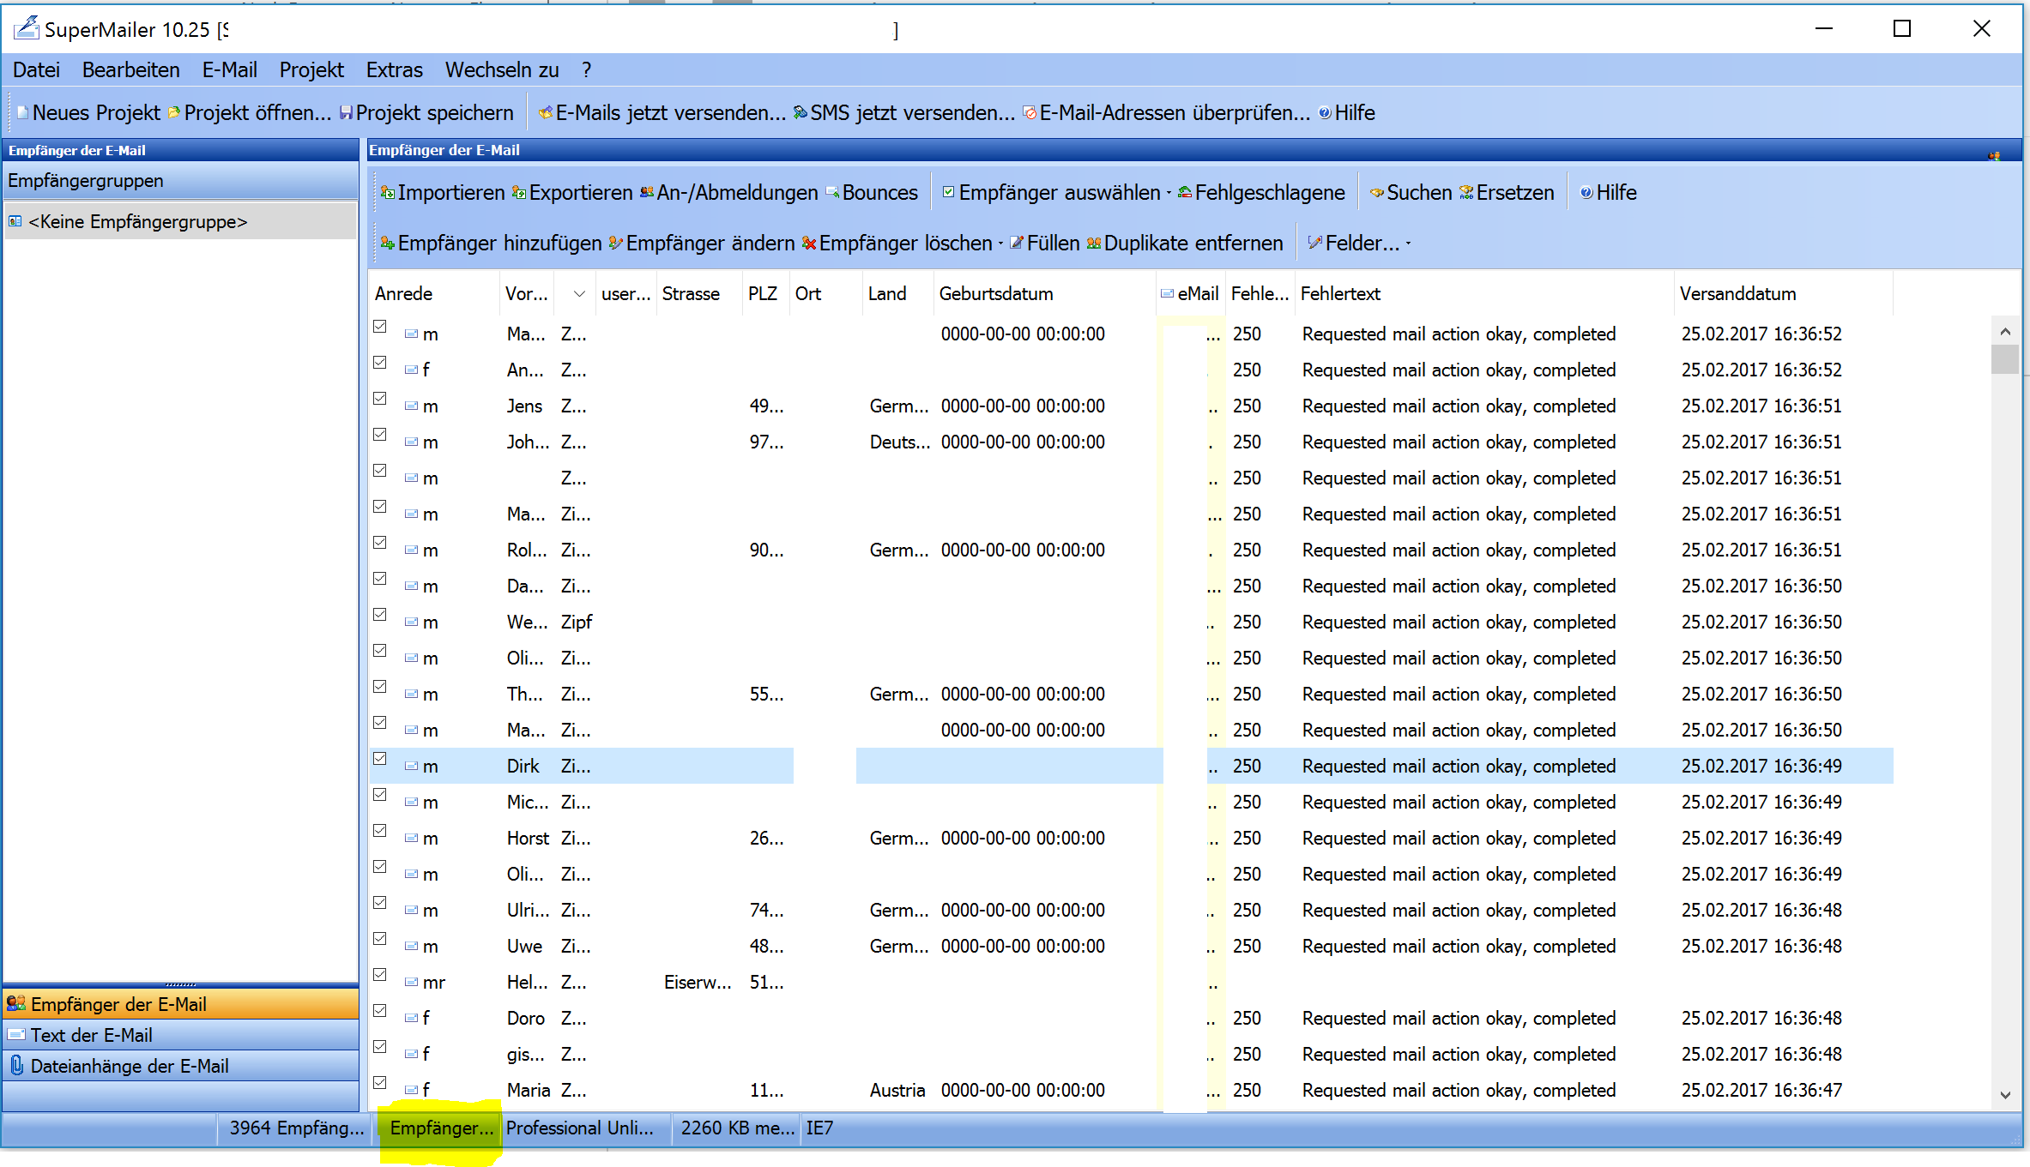This screenshot has width=2030, height=1167.
Task: Open the Extras menu
Action: 394,70
